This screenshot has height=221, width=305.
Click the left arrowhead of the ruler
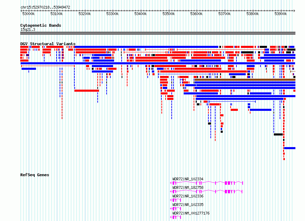point(21,11)
